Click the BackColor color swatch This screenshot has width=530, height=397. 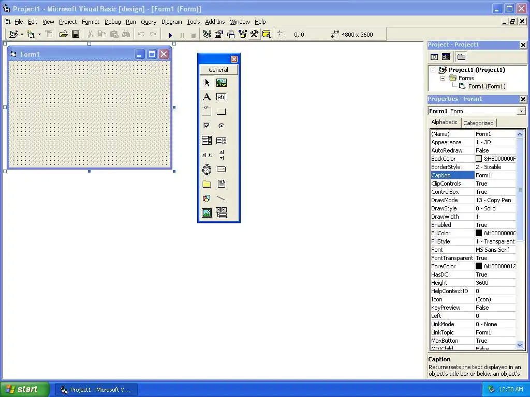[x=479, y=159]
